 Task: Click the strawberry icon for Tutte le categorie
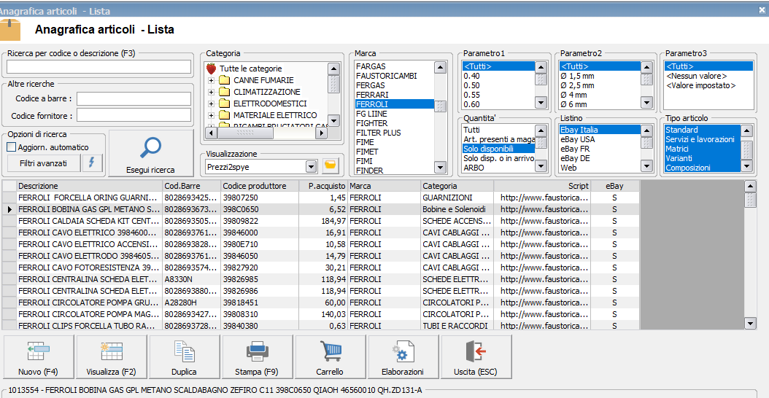(211, 69)
